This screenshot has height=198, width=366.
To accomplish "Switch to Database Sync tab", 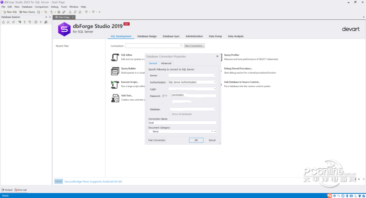I will pyautogui.click(x=171, y=37).
